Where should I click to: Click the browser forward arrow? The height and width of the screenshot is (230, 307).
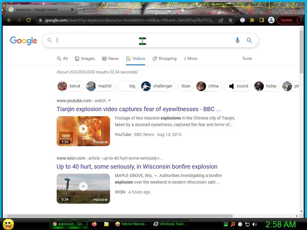click(19, 20)
